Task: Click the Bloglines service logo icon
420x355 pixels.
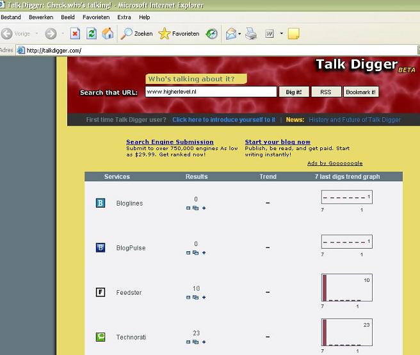Action: coord(101,203)
